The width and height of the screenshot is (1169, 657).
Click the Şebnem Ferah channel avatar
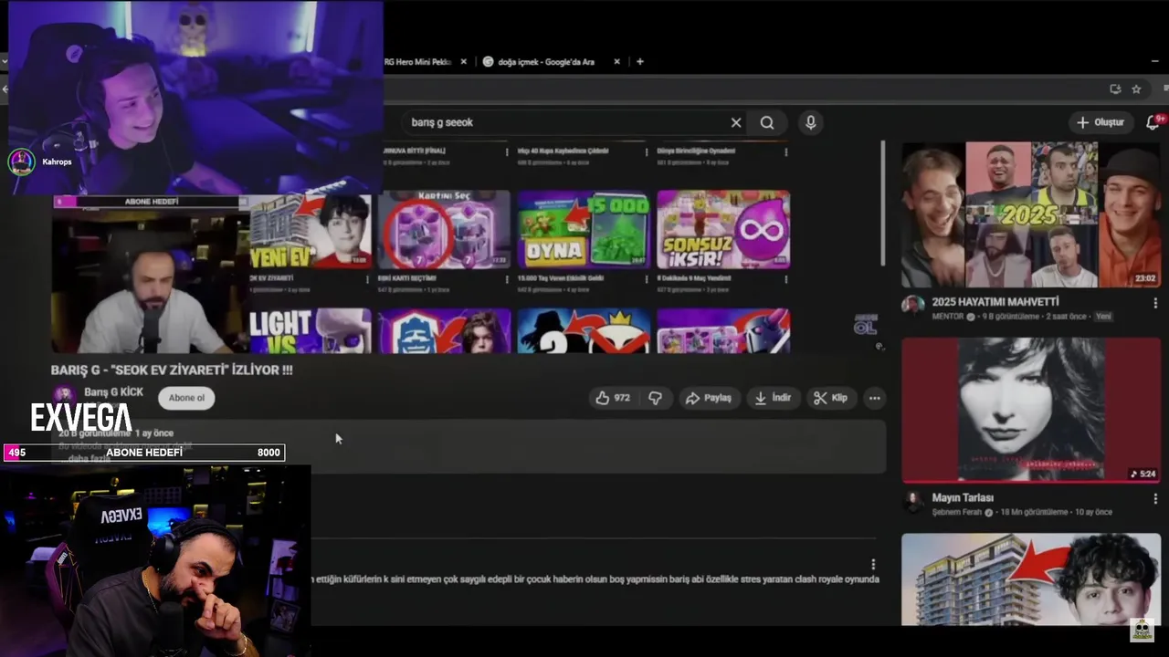[912, 502]
